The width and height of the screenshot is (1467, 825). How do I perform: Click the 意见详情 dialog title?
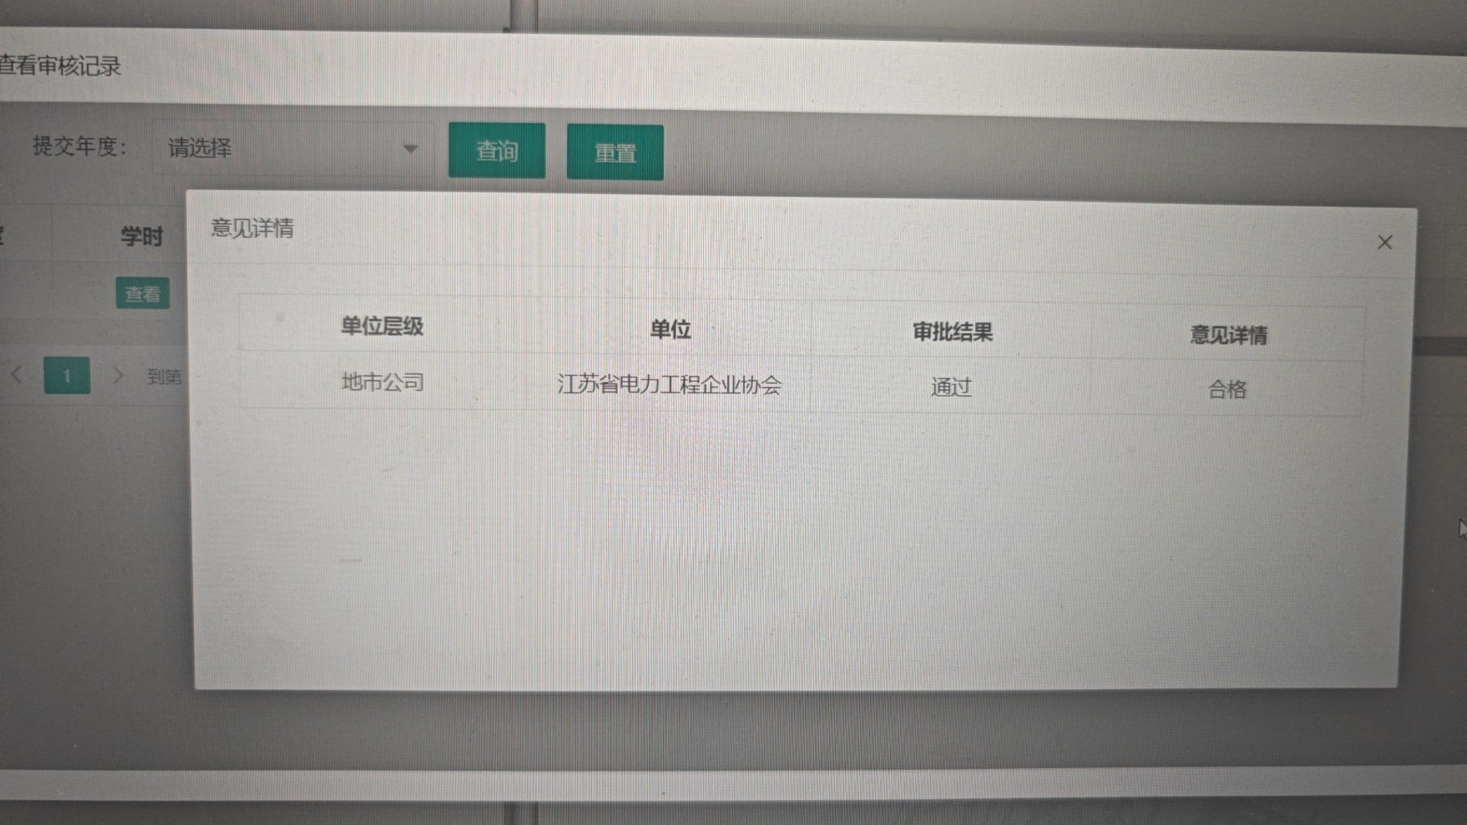tap(252, 228)
